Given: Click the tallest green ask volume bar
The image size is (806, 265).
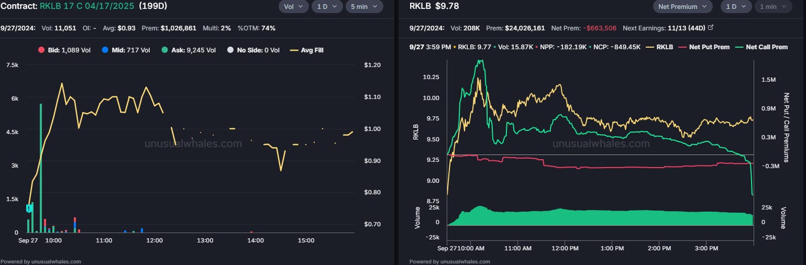Looking at the screenshot, I should [x=41, y=168].
